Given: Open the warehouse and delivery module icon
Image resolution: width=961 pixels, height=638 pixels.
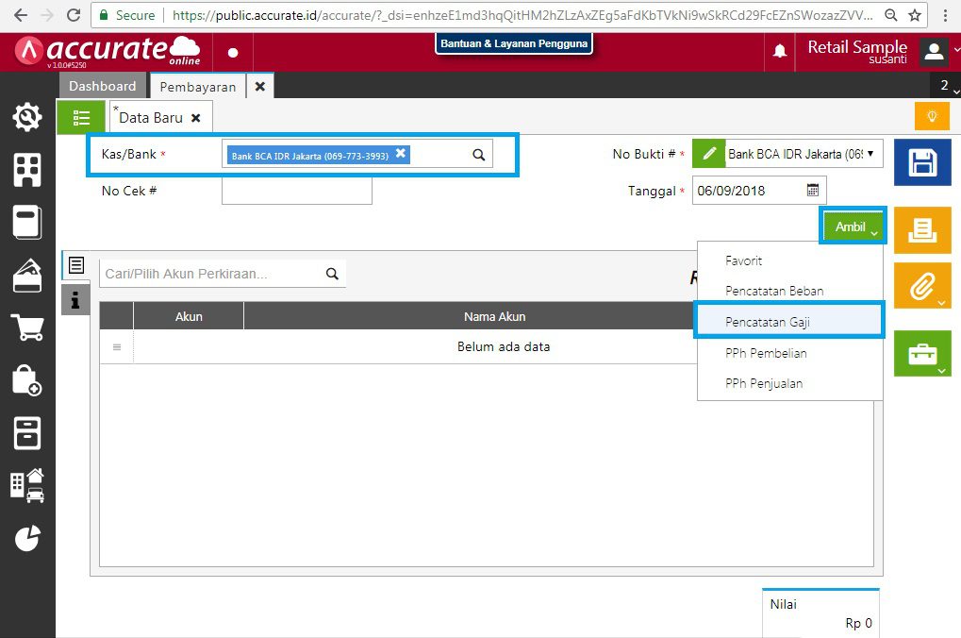Looking at the screenshot, I should click(27, 483).
